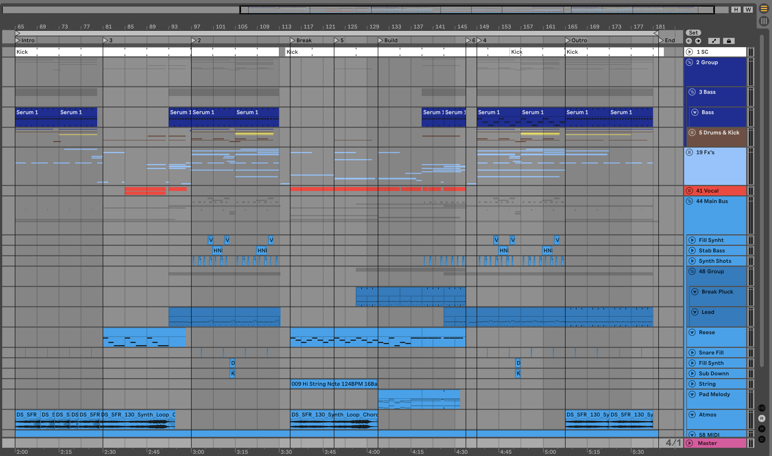
Task: Click the vertical track scrollbar
Action: (x=762, y=200)
